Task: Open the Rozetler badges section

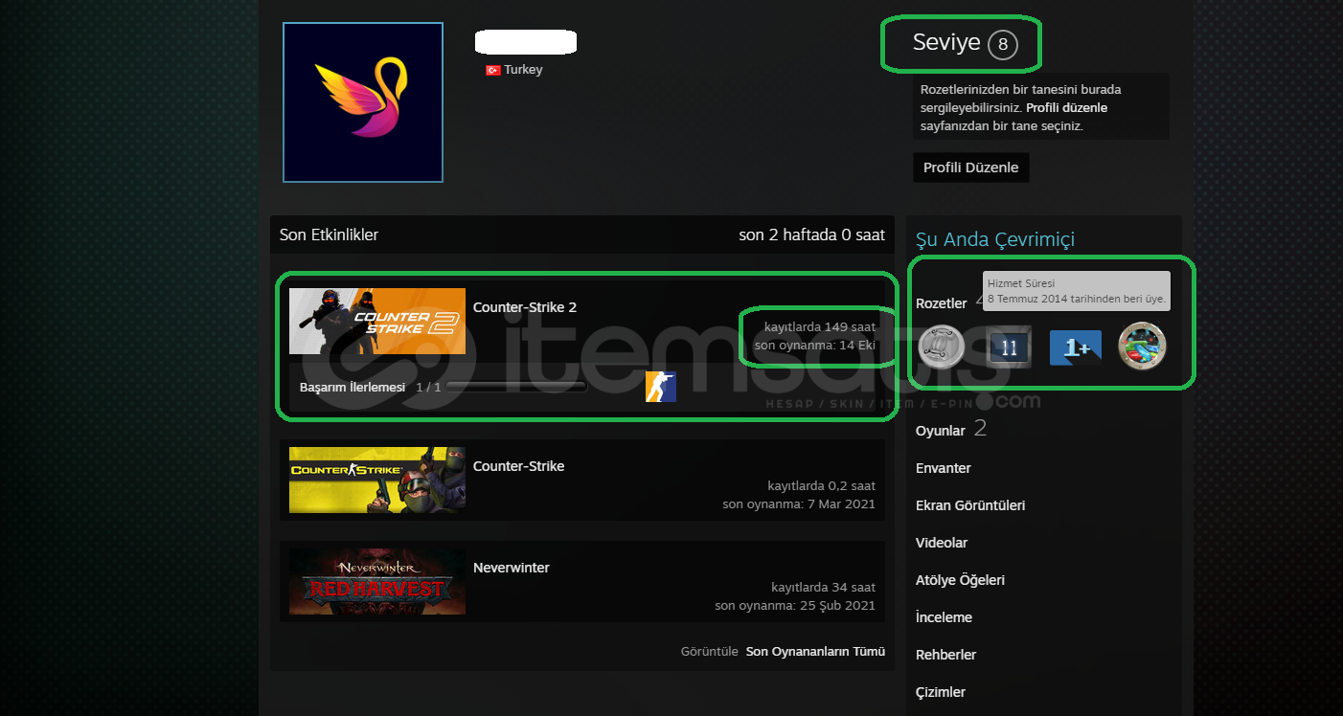Action: tap(942, 303)
